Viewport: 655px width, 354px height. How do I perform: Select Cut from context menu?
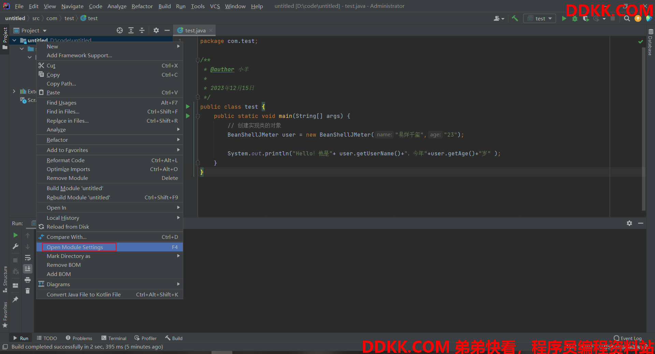(x=110, y=65)
